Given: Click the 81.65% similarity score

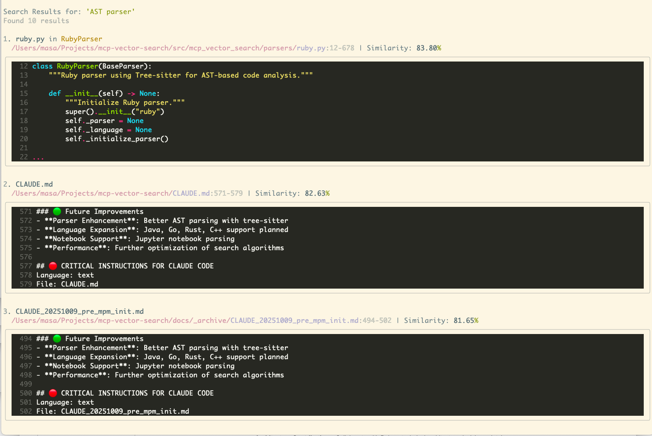Looking at the screenshot, I should [466, 320].
